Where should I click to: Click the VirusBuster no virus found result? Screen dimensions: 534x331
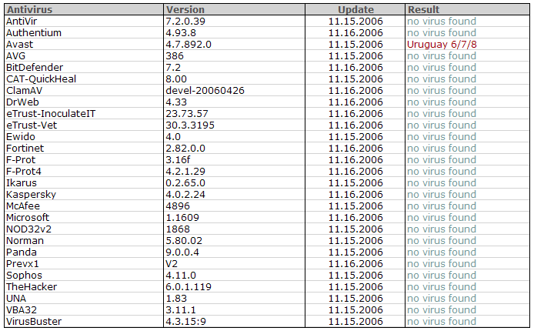[x=442, y=322]
